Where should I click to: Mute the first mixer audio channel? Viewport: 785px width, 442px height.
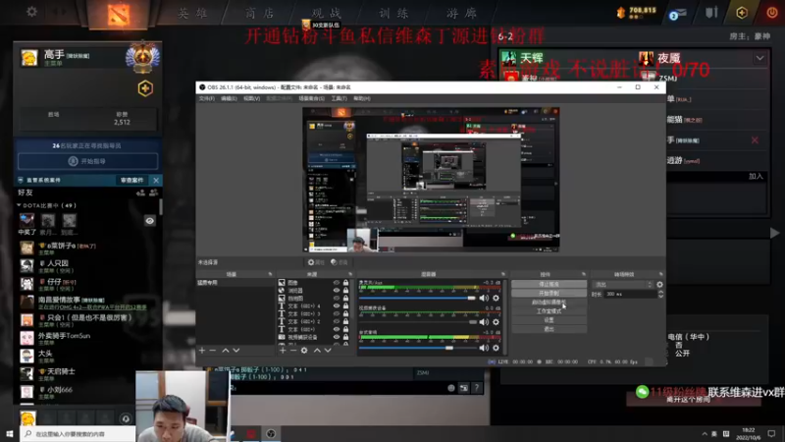coord(484,299)
